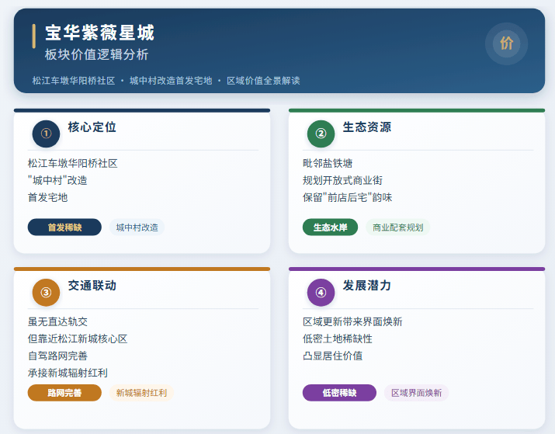Click 城中村改造首发宅地 in header banner
This screenshot has width=555, height=434.
(171, 81)
